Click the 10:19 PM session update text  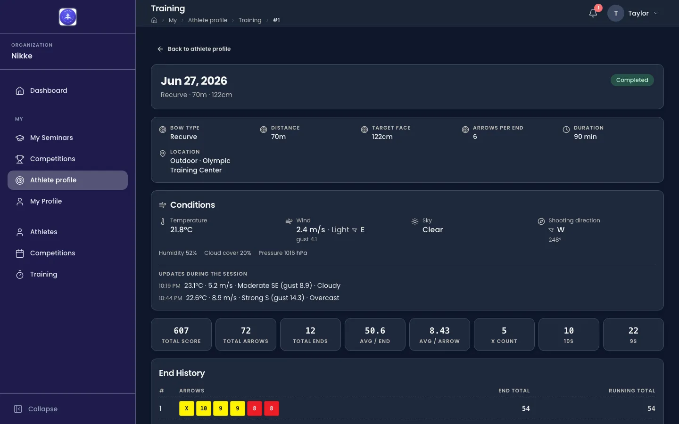pos(249,285)
